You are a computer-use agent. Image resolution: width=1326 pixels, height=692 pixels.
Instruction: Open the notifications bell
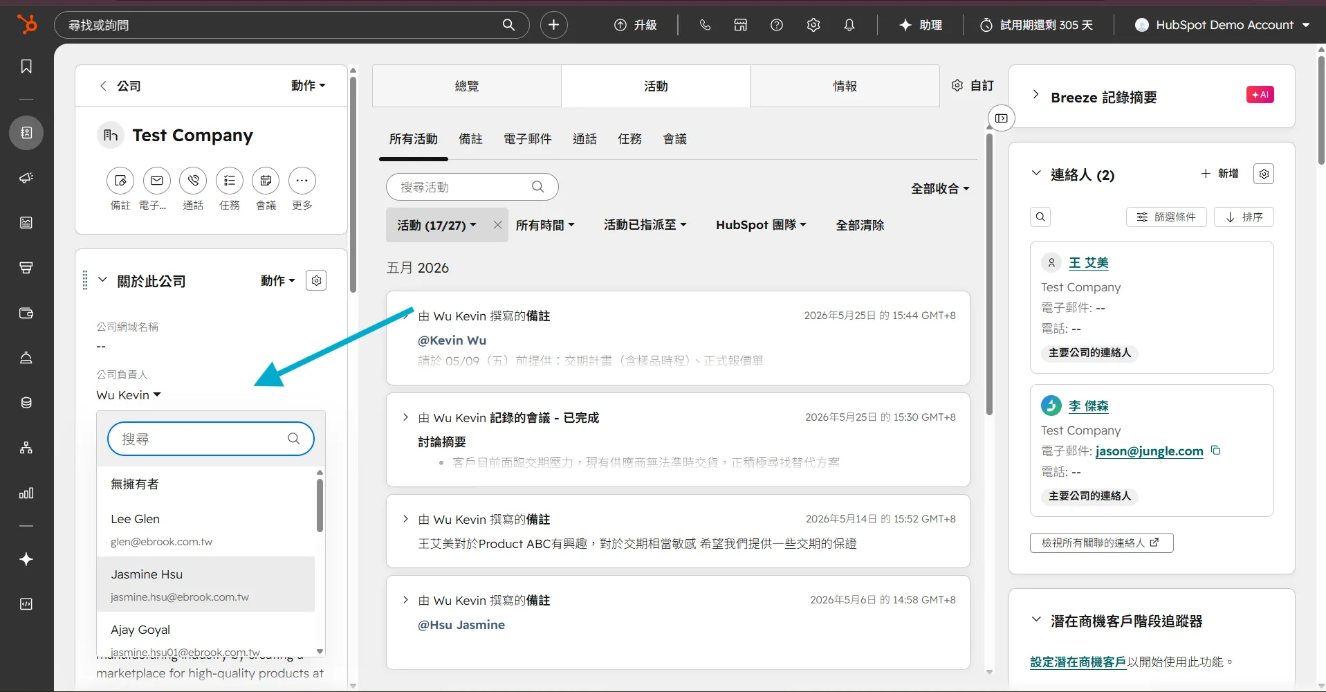point(849,25)
